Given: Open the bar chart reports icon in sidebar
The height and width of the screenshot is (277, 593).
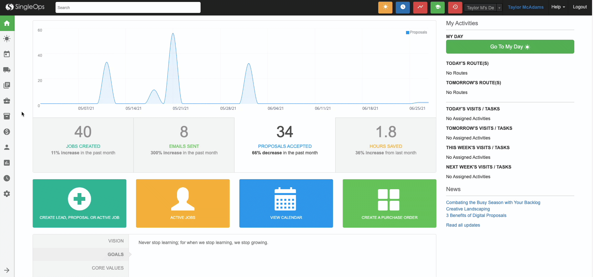Looking at the screenshot, I should click(7, 163).
